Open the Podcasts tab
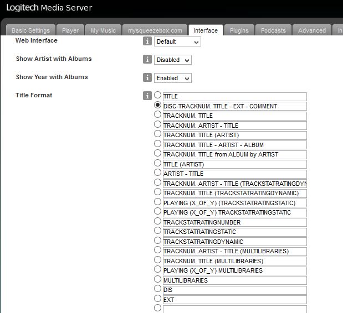 click(x=273, y=30)
